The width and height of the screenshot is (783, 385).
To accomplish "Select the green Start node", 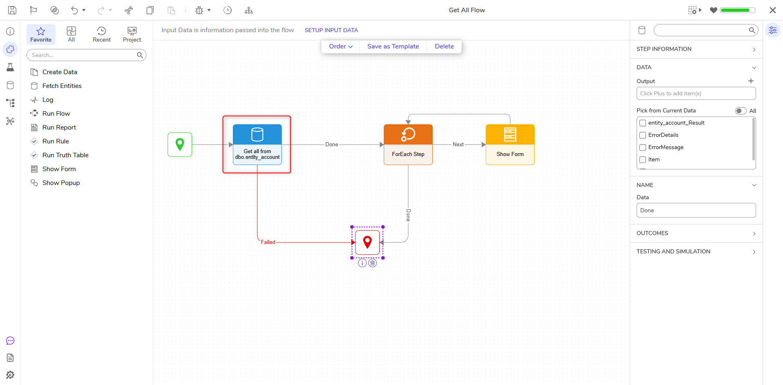I will [x=180, y=145].
